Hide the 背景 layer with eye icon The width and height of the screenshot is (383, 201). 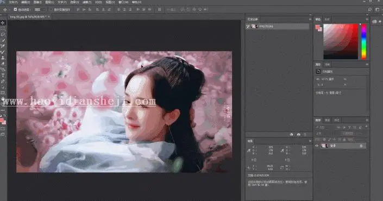coord(317,146)
